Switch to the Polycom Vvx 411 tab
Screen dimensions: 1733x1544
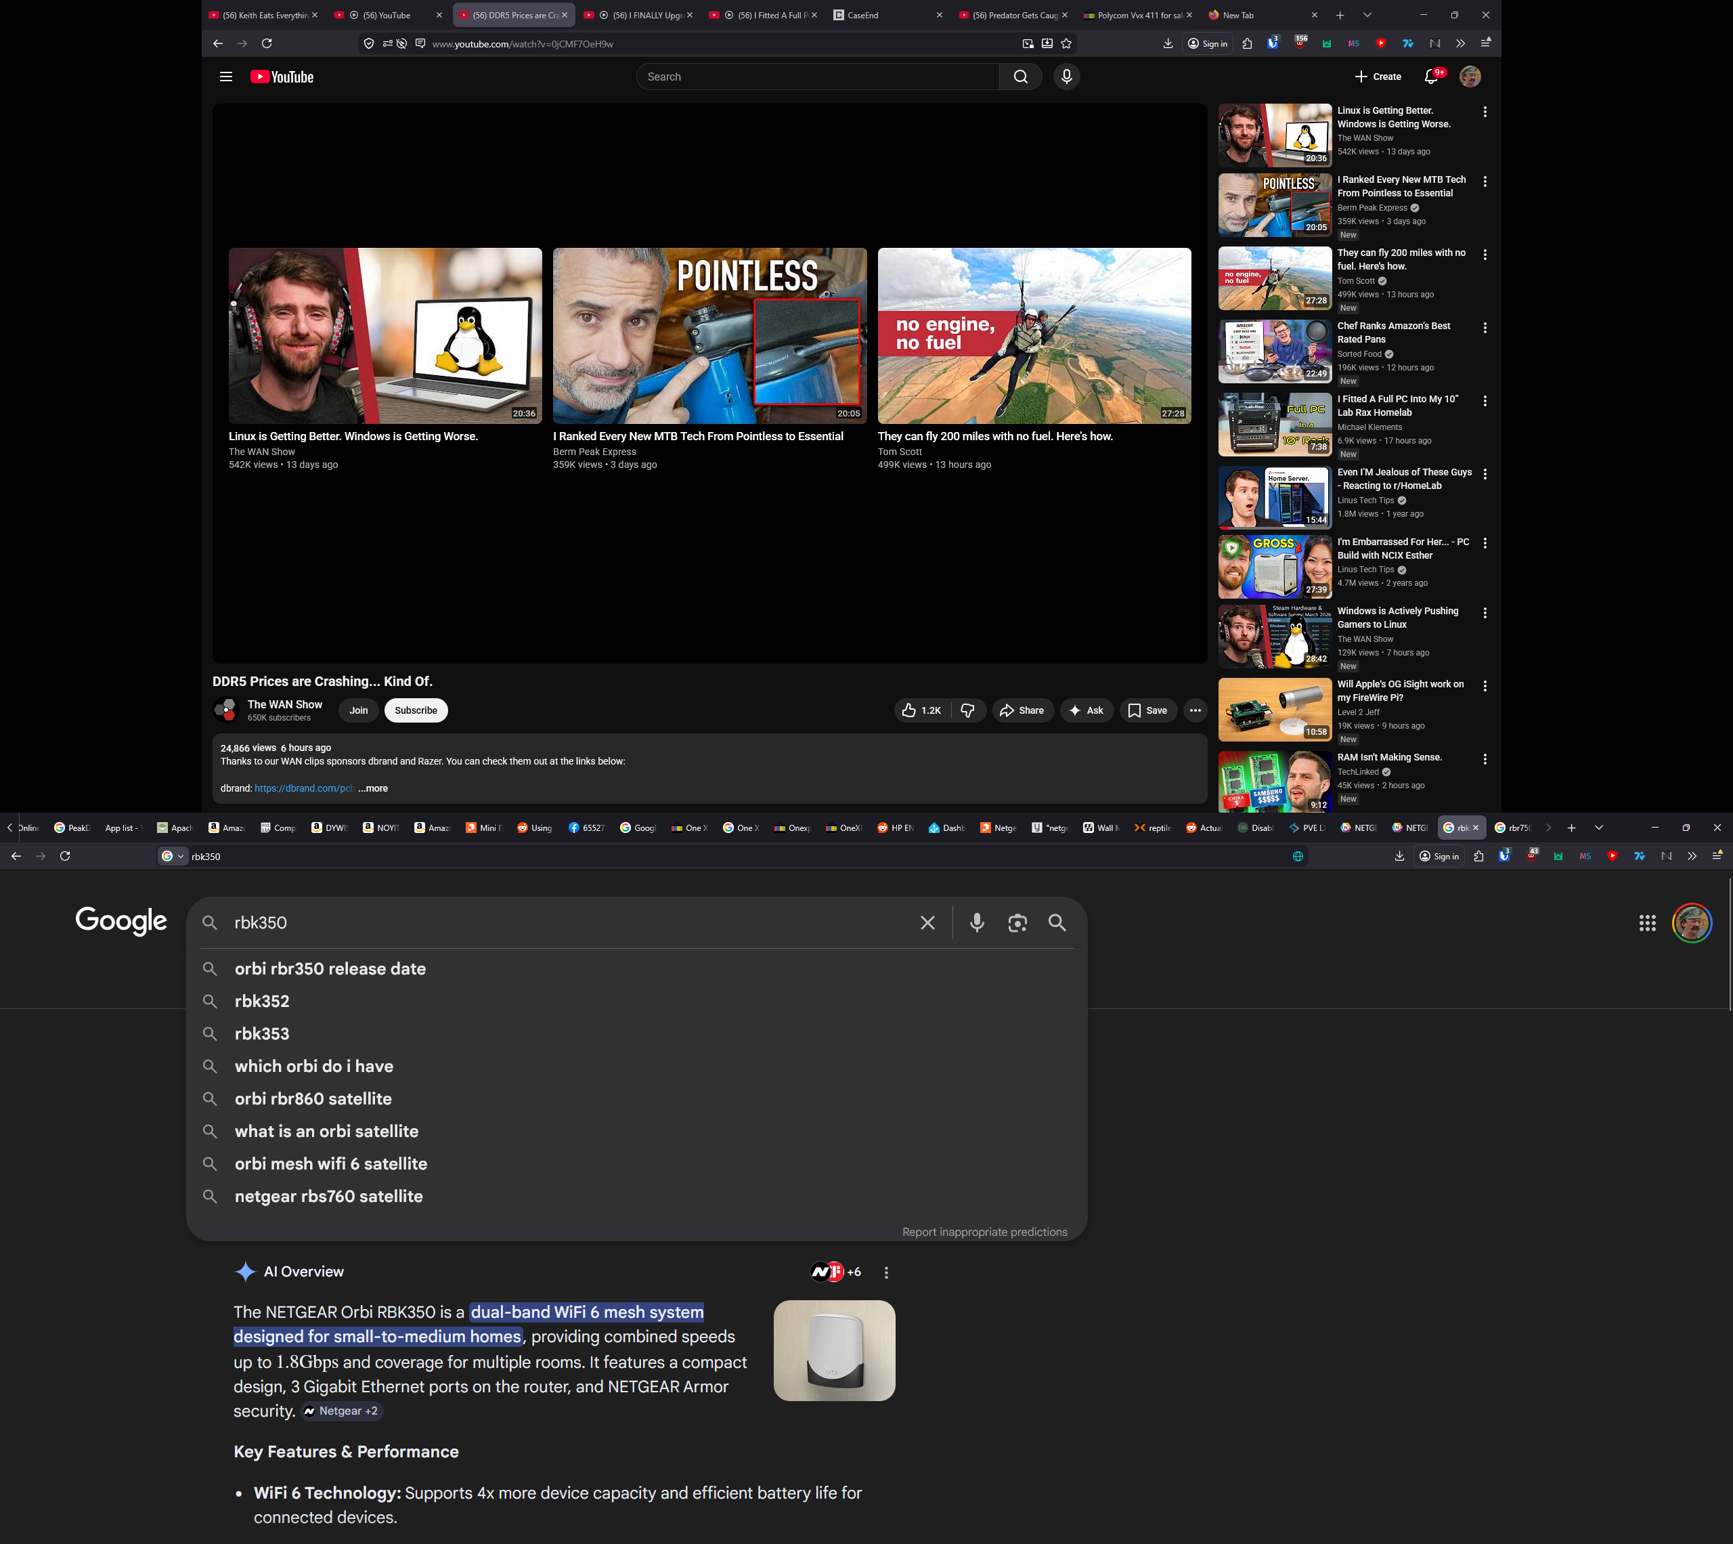click(1136, 16)
